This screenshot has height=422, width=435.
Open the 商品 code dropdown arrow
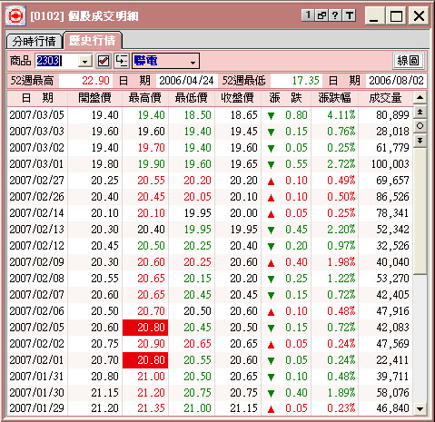pyautogui.click(x=85, y=62)
